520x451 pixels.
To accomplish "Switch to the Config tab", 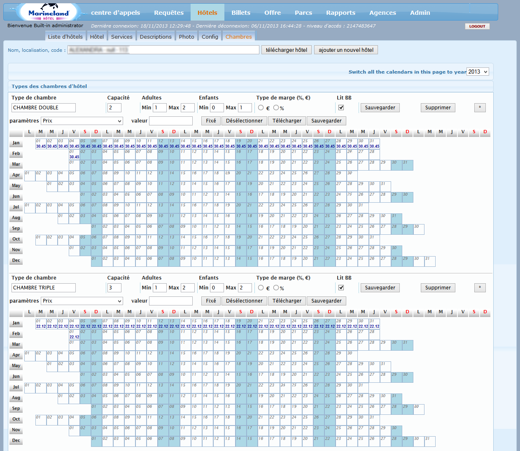I will 210,37.
